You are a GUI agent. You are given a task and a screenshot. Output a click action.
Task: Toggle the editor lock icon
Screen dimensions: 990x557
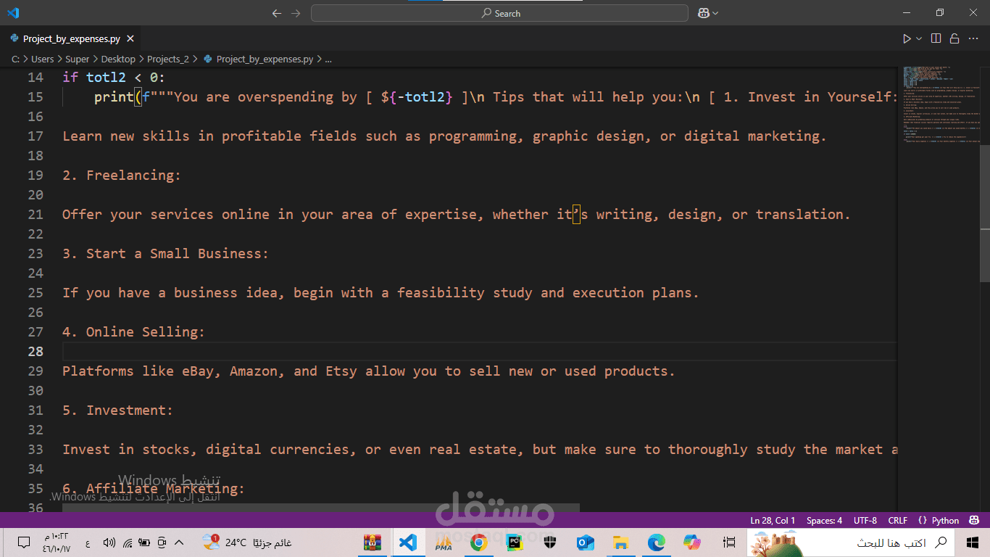pyautogui.click(x=954, y=38)
